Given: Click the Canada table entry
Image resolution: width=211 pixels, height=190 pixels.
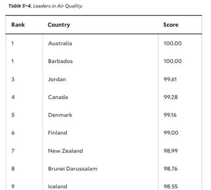Looking at the screenshot, I should coord(58,97).
